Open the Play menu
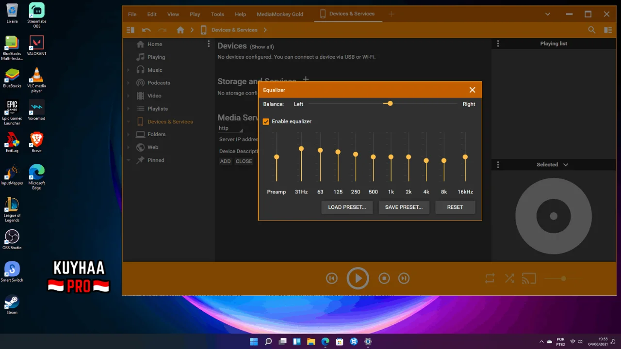Viewport: 621px width, 349px height. coord(195,14)
